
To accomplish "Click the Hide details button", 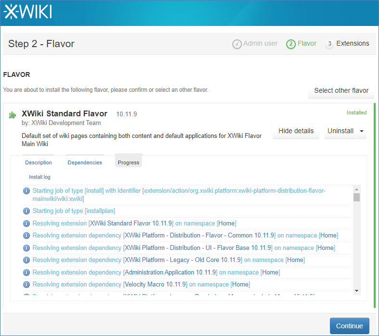I will click(x=296, y=131).
